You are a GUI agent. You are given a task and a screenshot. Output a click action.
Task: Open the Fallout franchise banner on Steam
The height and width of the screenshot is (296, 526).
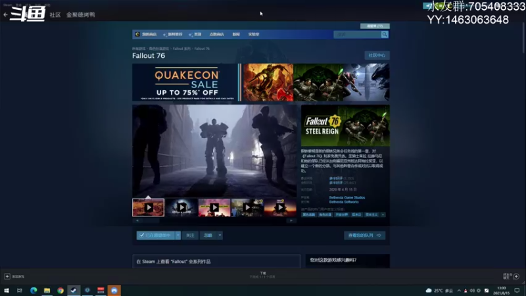click(216, 261)
